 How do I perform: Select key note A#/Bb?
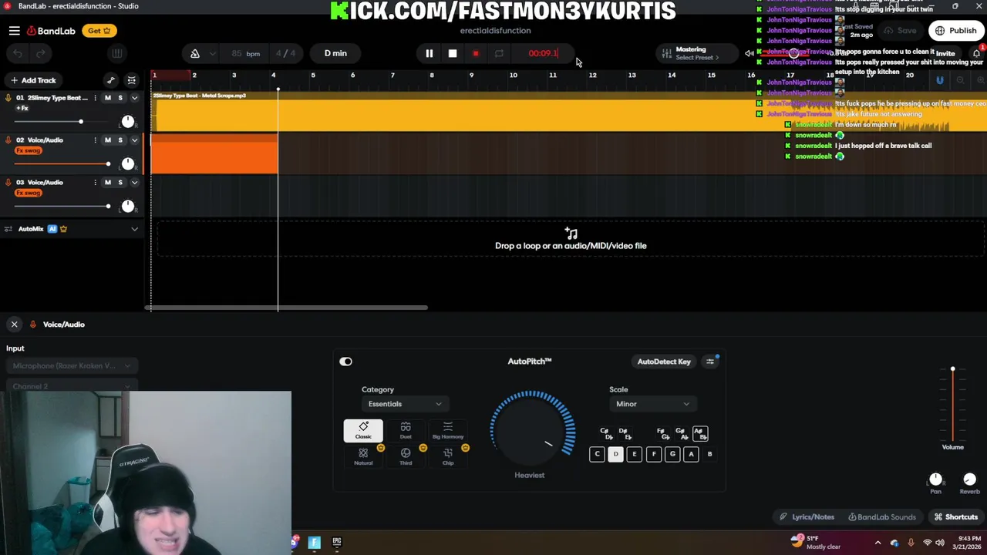point(699,434)
